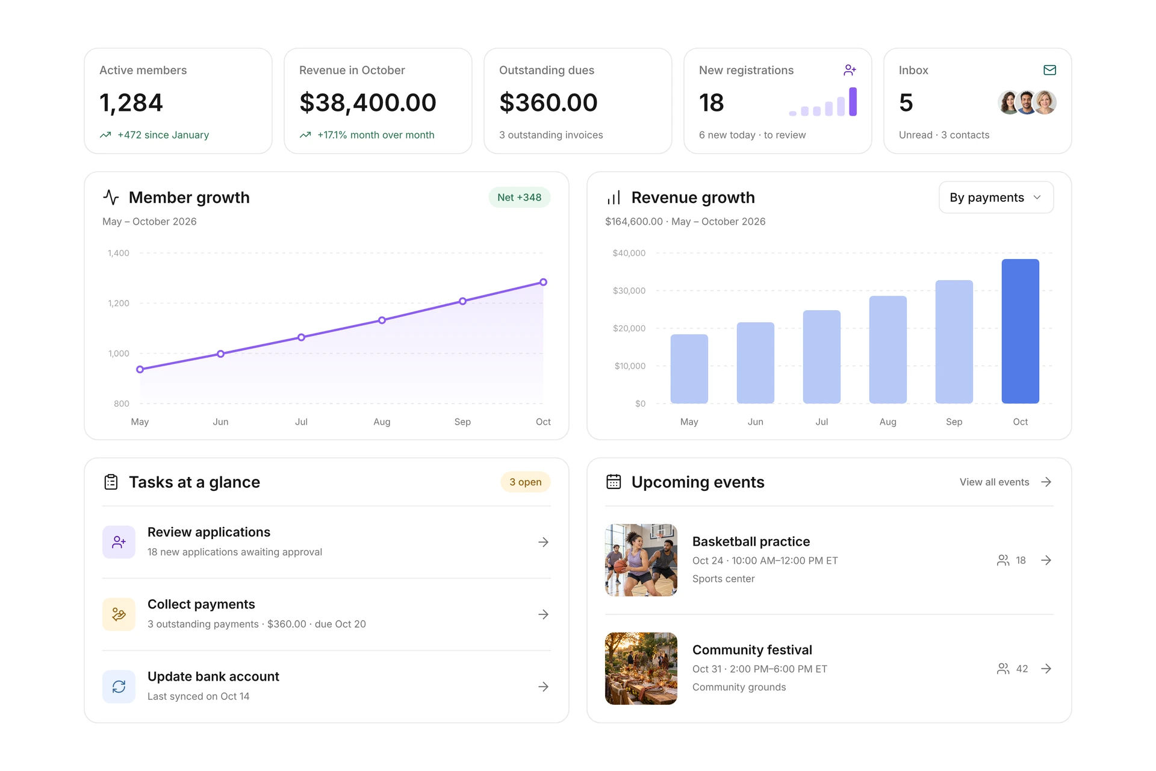Open Collect payments via its arrow
The height and width of the screenshot is (771, 1156).
pyautogui.click(x=543, y=614)
